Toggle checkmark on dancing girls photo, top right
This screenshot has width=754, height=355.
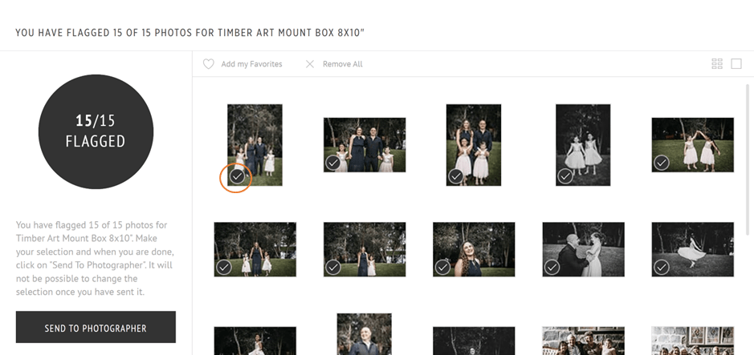[661, 163]
